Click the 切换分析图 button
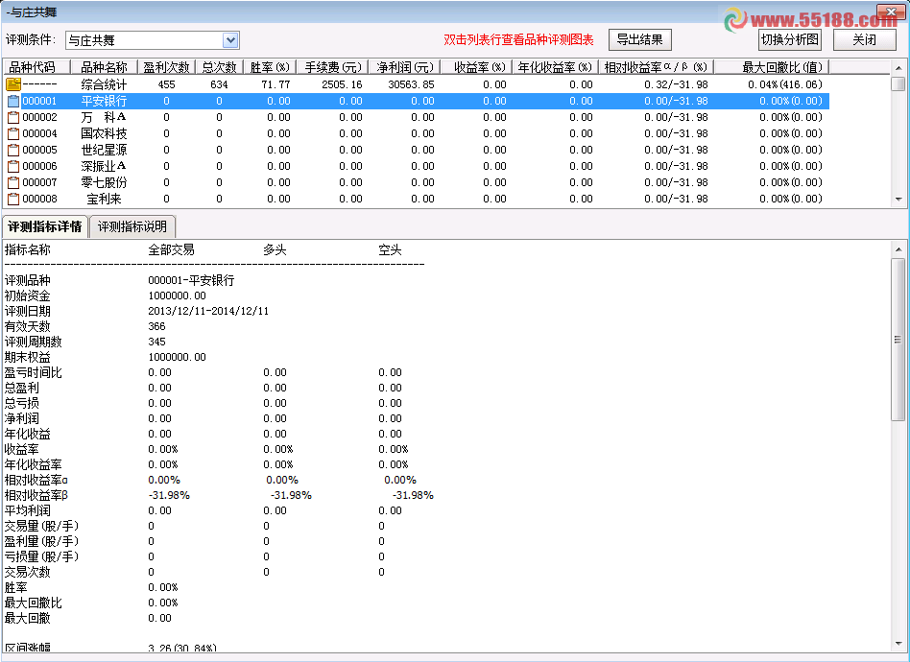910x662 pixels. [x=790, y=39]
